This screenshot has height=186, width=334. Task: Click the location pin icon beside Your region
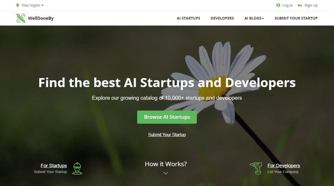(18, 5)
